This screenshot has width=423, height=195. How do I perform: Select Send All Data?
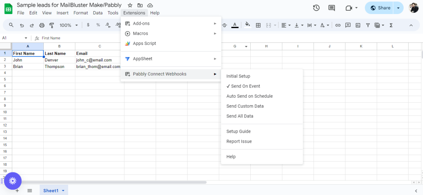tap(261, 116)
